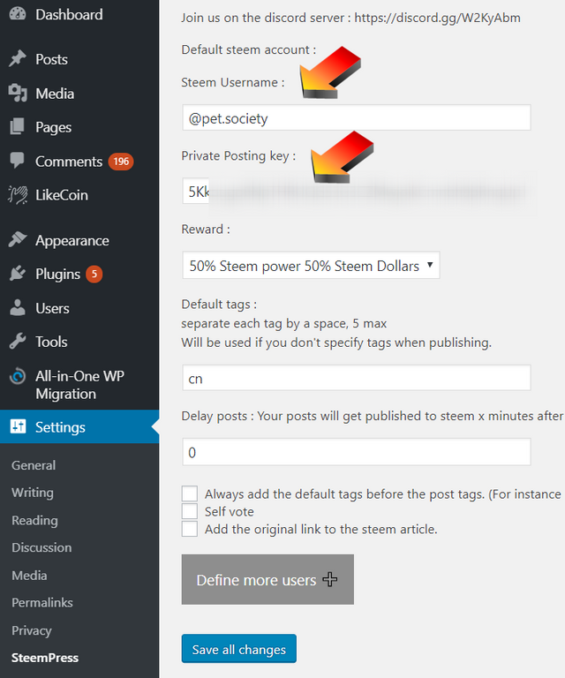Open the Plugins menu item

click(x=58, y=275)
